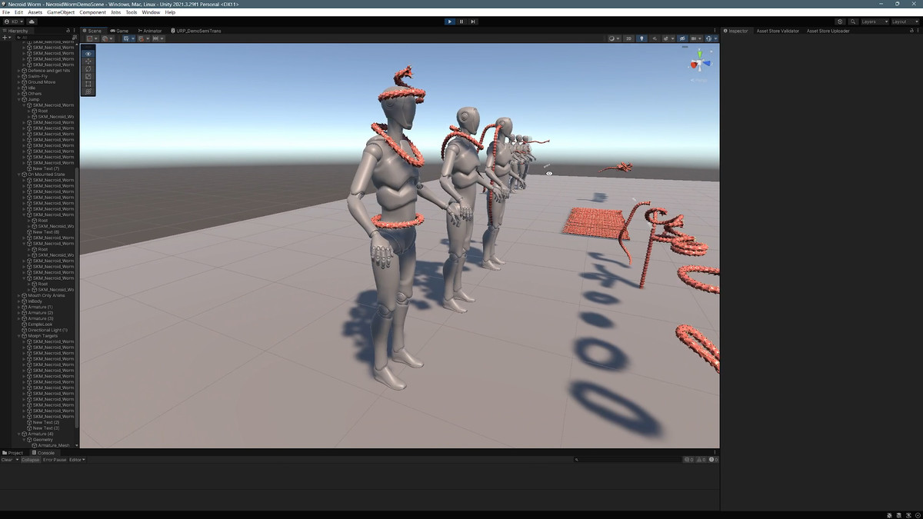Switch to the Asset Store Validator tab

(x=778, y=31)
